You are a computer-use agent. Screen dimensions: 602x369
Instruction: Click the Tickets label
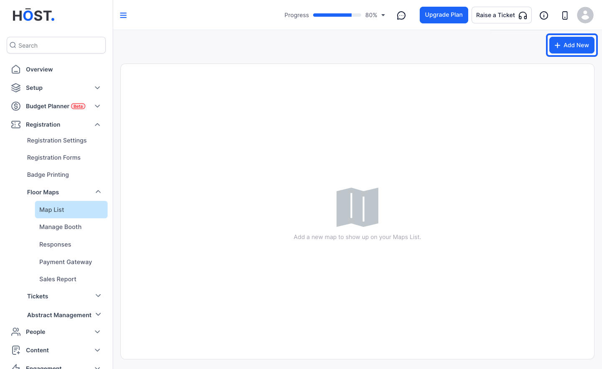pos(38,296)
